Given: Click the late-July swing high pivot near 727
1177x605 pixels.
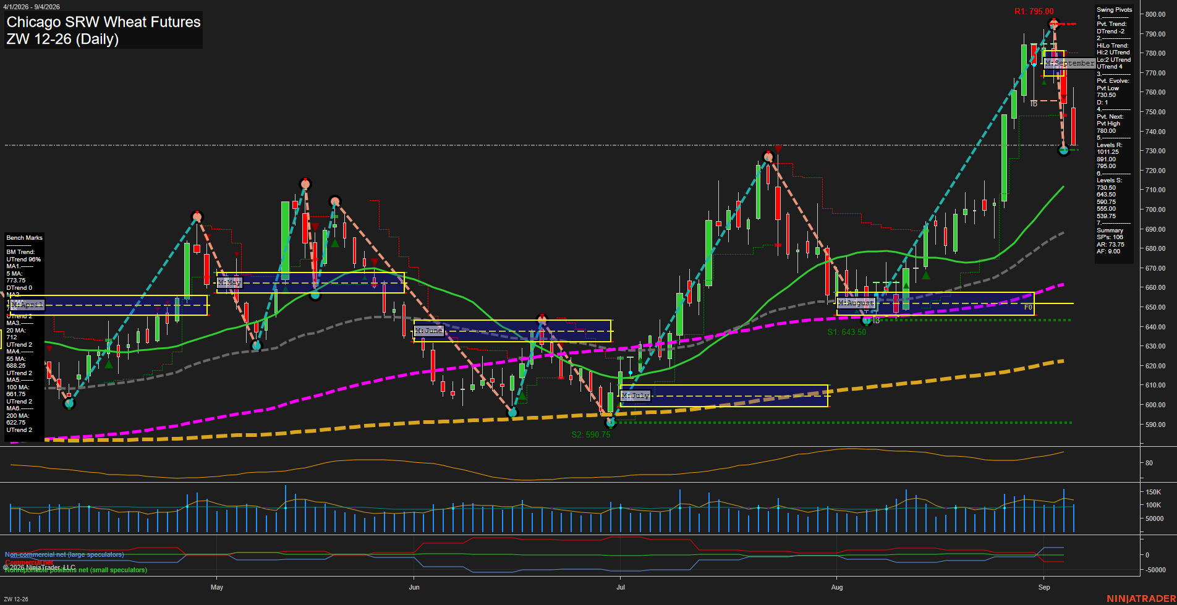Looking at the screenshot, I should (x=768, y=157).
